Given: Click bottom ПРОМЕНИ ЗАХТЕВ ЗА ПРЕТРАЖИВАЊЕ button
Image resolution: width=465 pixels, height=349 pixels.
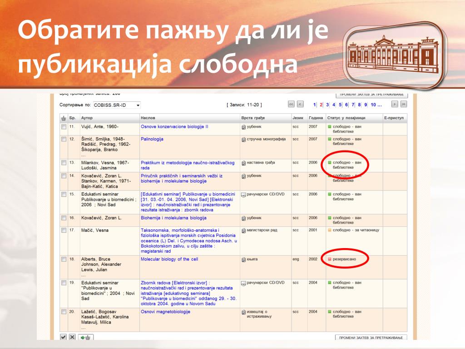Looking at the screenshot, I should (x=371, y=338).
